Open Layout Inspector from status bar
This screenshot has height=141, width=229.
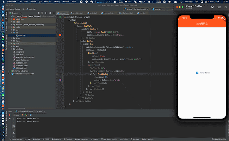click(219, 139)
